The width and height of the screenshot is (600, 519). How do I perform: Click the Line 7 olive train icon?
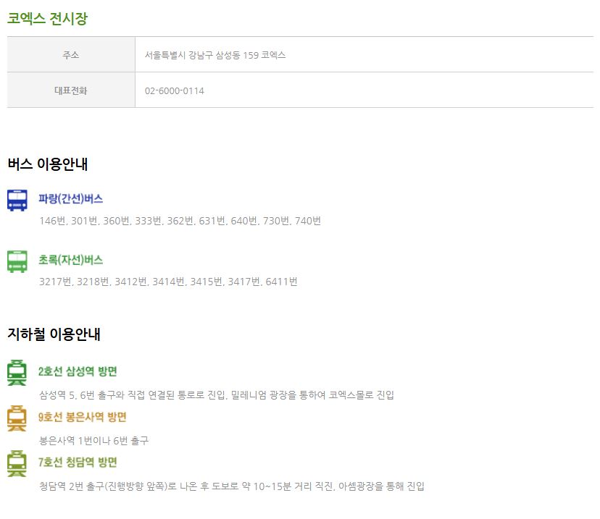point(17,463)
